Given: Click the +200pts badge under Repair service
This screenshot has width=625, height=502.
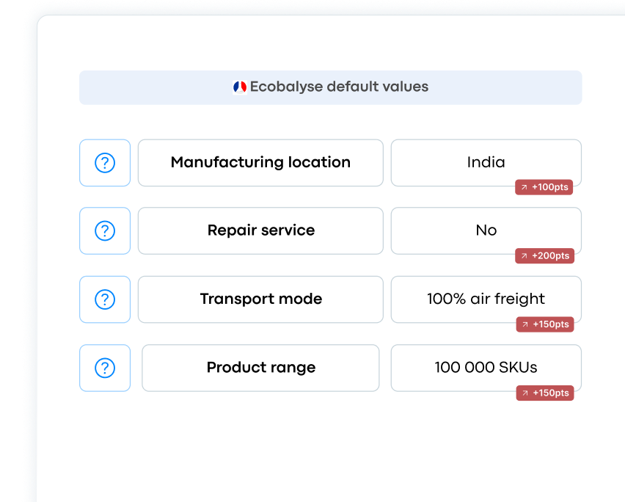Looking at the screenshot, I should [544, 255].
